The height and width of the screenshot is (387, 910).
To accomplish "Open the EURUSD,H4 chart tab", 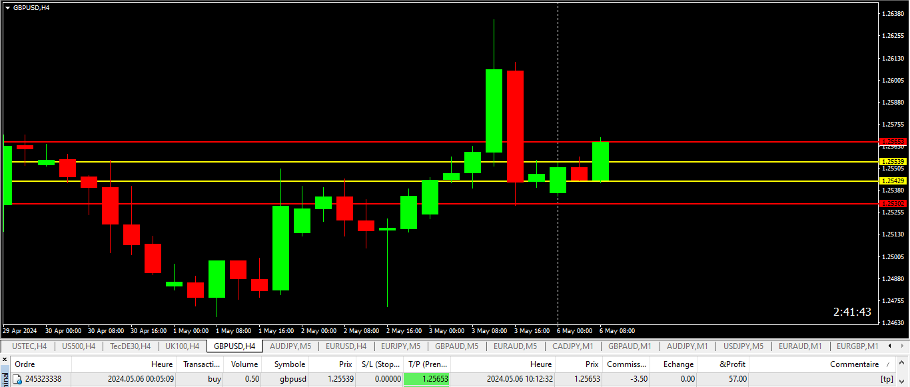I will coord(346,346).
